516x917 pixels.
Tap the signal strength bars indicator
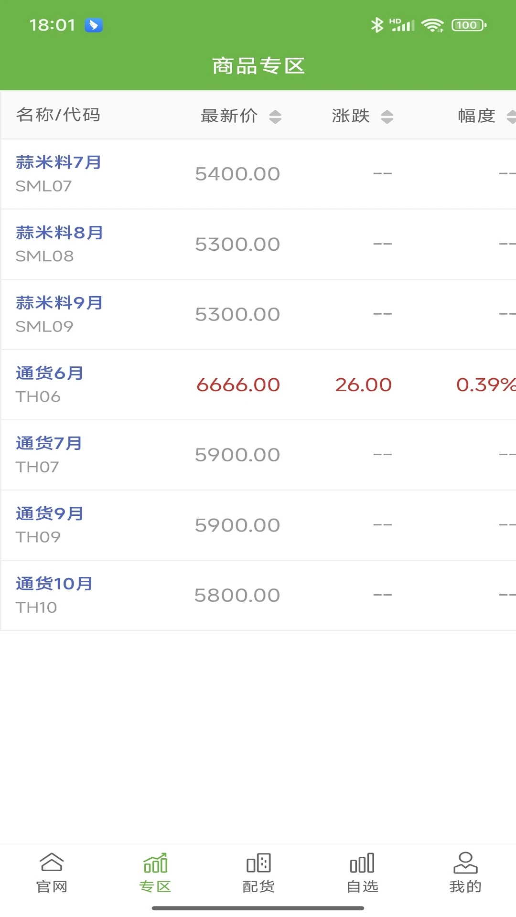(404, 26)
